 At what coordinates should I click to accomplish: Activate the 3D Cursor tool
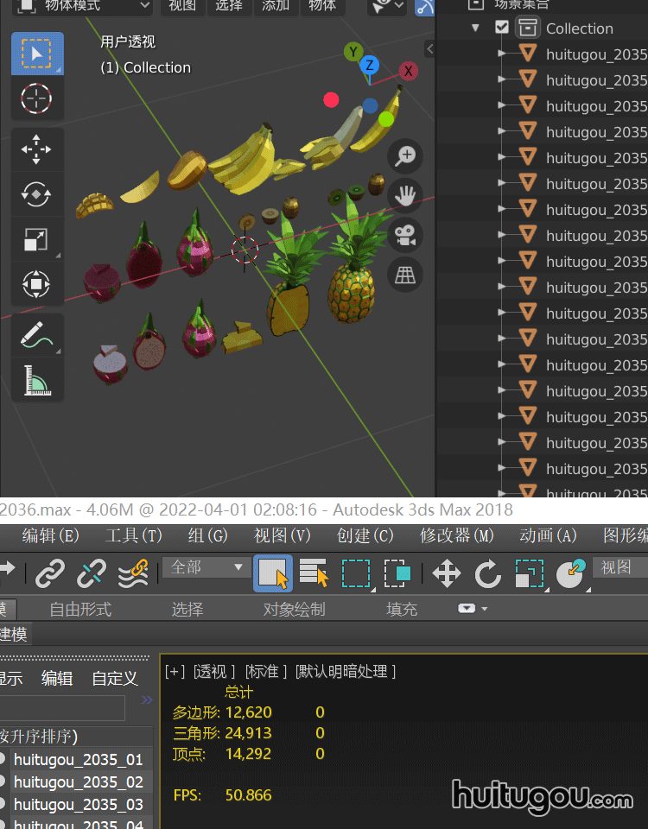(36, 99)
